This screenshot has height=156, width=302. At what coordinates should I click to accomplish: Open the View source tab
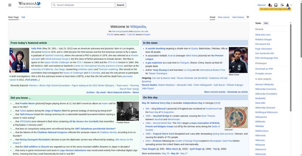pyautogui.click(x=223, y=17)
